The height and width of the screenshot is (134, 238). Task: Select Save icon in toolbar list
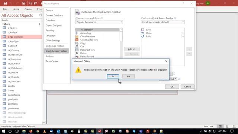[143, 30]
